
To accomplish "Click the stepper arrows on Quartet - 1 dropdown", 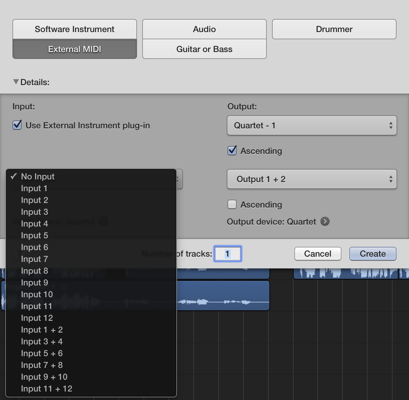I will pos(391,125).
